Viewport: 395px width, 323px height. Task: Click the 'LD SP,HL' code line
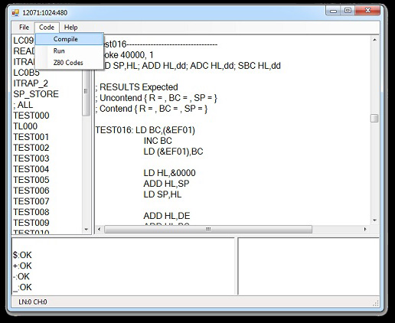(x=162, y=194)
